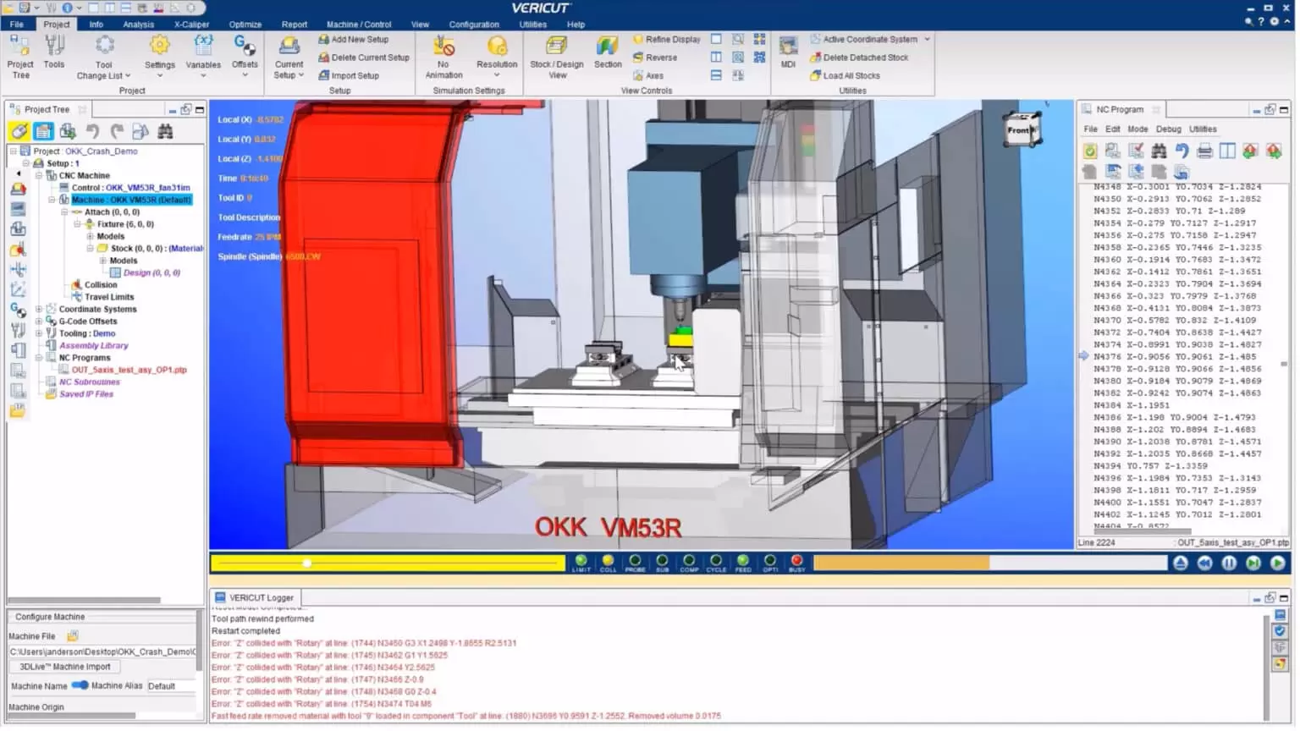Expand the Tooling : Demo node

click(39, 333)
